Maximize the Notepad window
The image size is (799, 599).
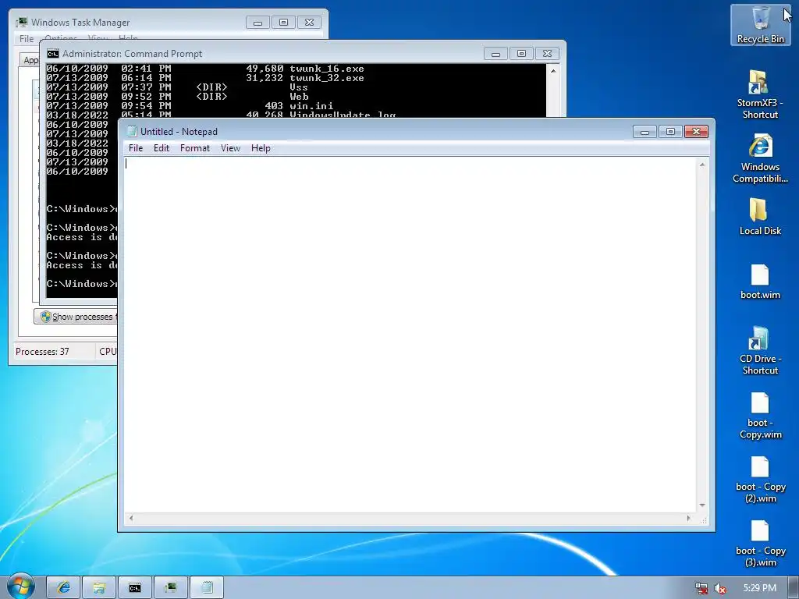(x=670, y=132)
